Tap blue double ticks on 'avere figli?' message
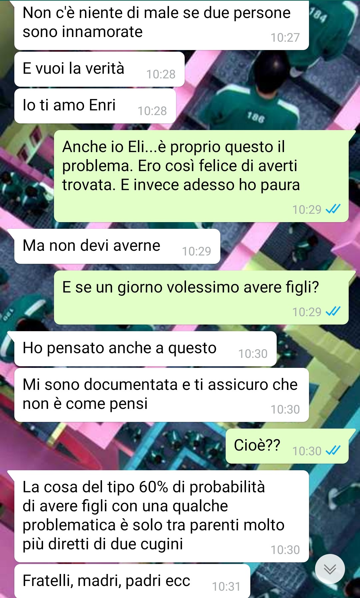360x598 pixels. [x=333, y=312]
